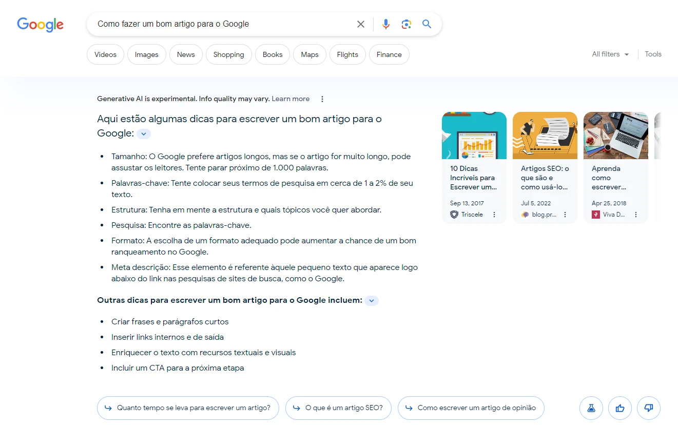Click the magnifying glass search button

point(427,24)
